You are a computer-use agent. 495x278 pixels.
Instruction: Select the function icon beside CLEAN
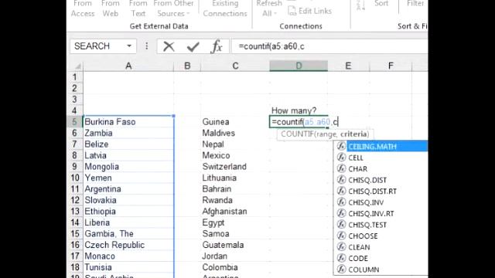tap(341, 247)
